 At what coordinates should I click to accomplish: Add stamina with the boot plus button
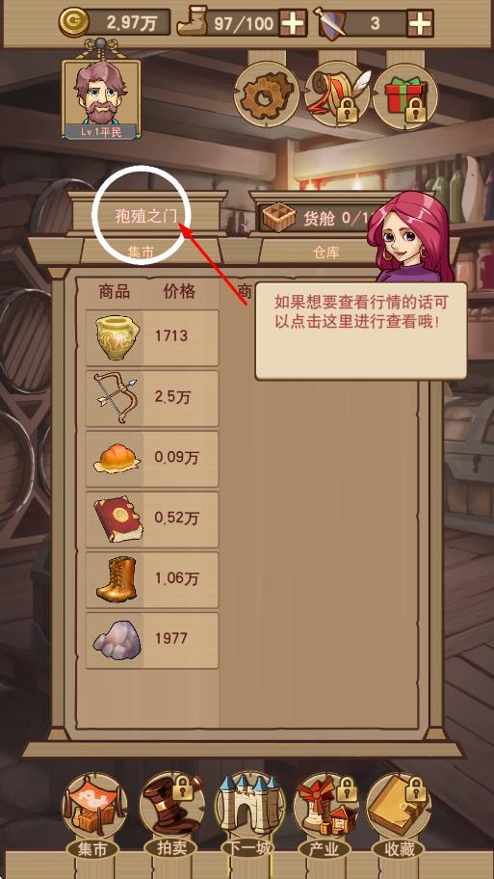click(x=293, y=23)
